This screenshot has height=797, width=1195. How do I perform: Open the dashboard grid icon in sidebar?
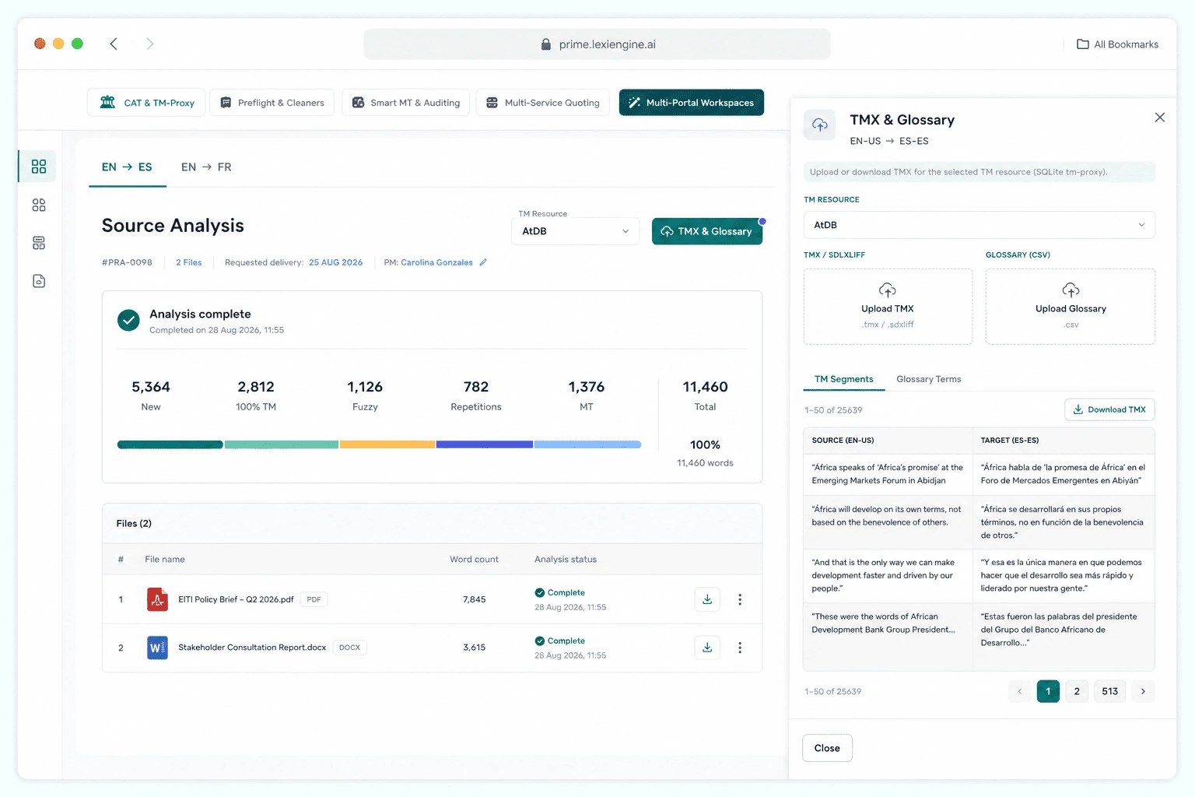(x=38, y=167)
